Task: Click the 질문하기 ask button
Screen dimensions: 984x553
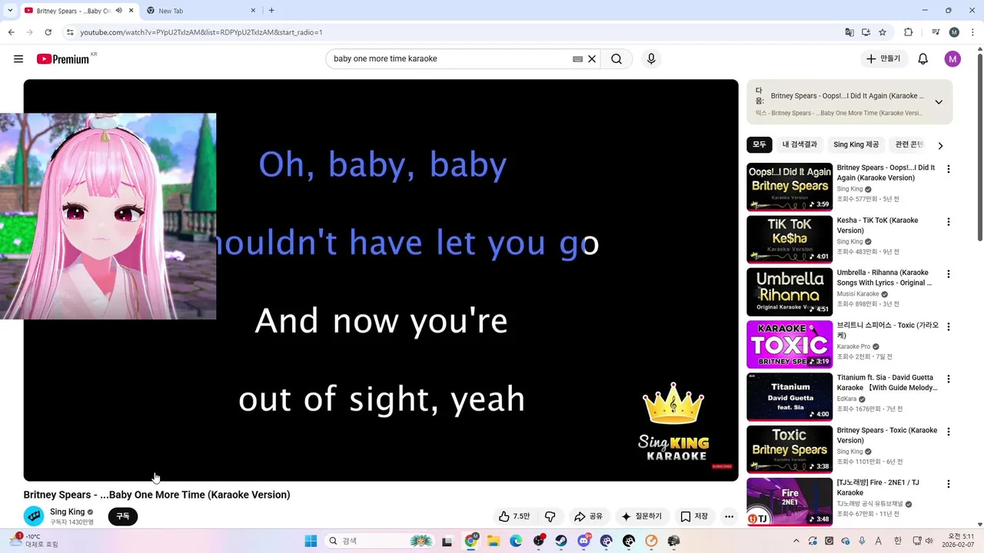Action: coord(641,516)
